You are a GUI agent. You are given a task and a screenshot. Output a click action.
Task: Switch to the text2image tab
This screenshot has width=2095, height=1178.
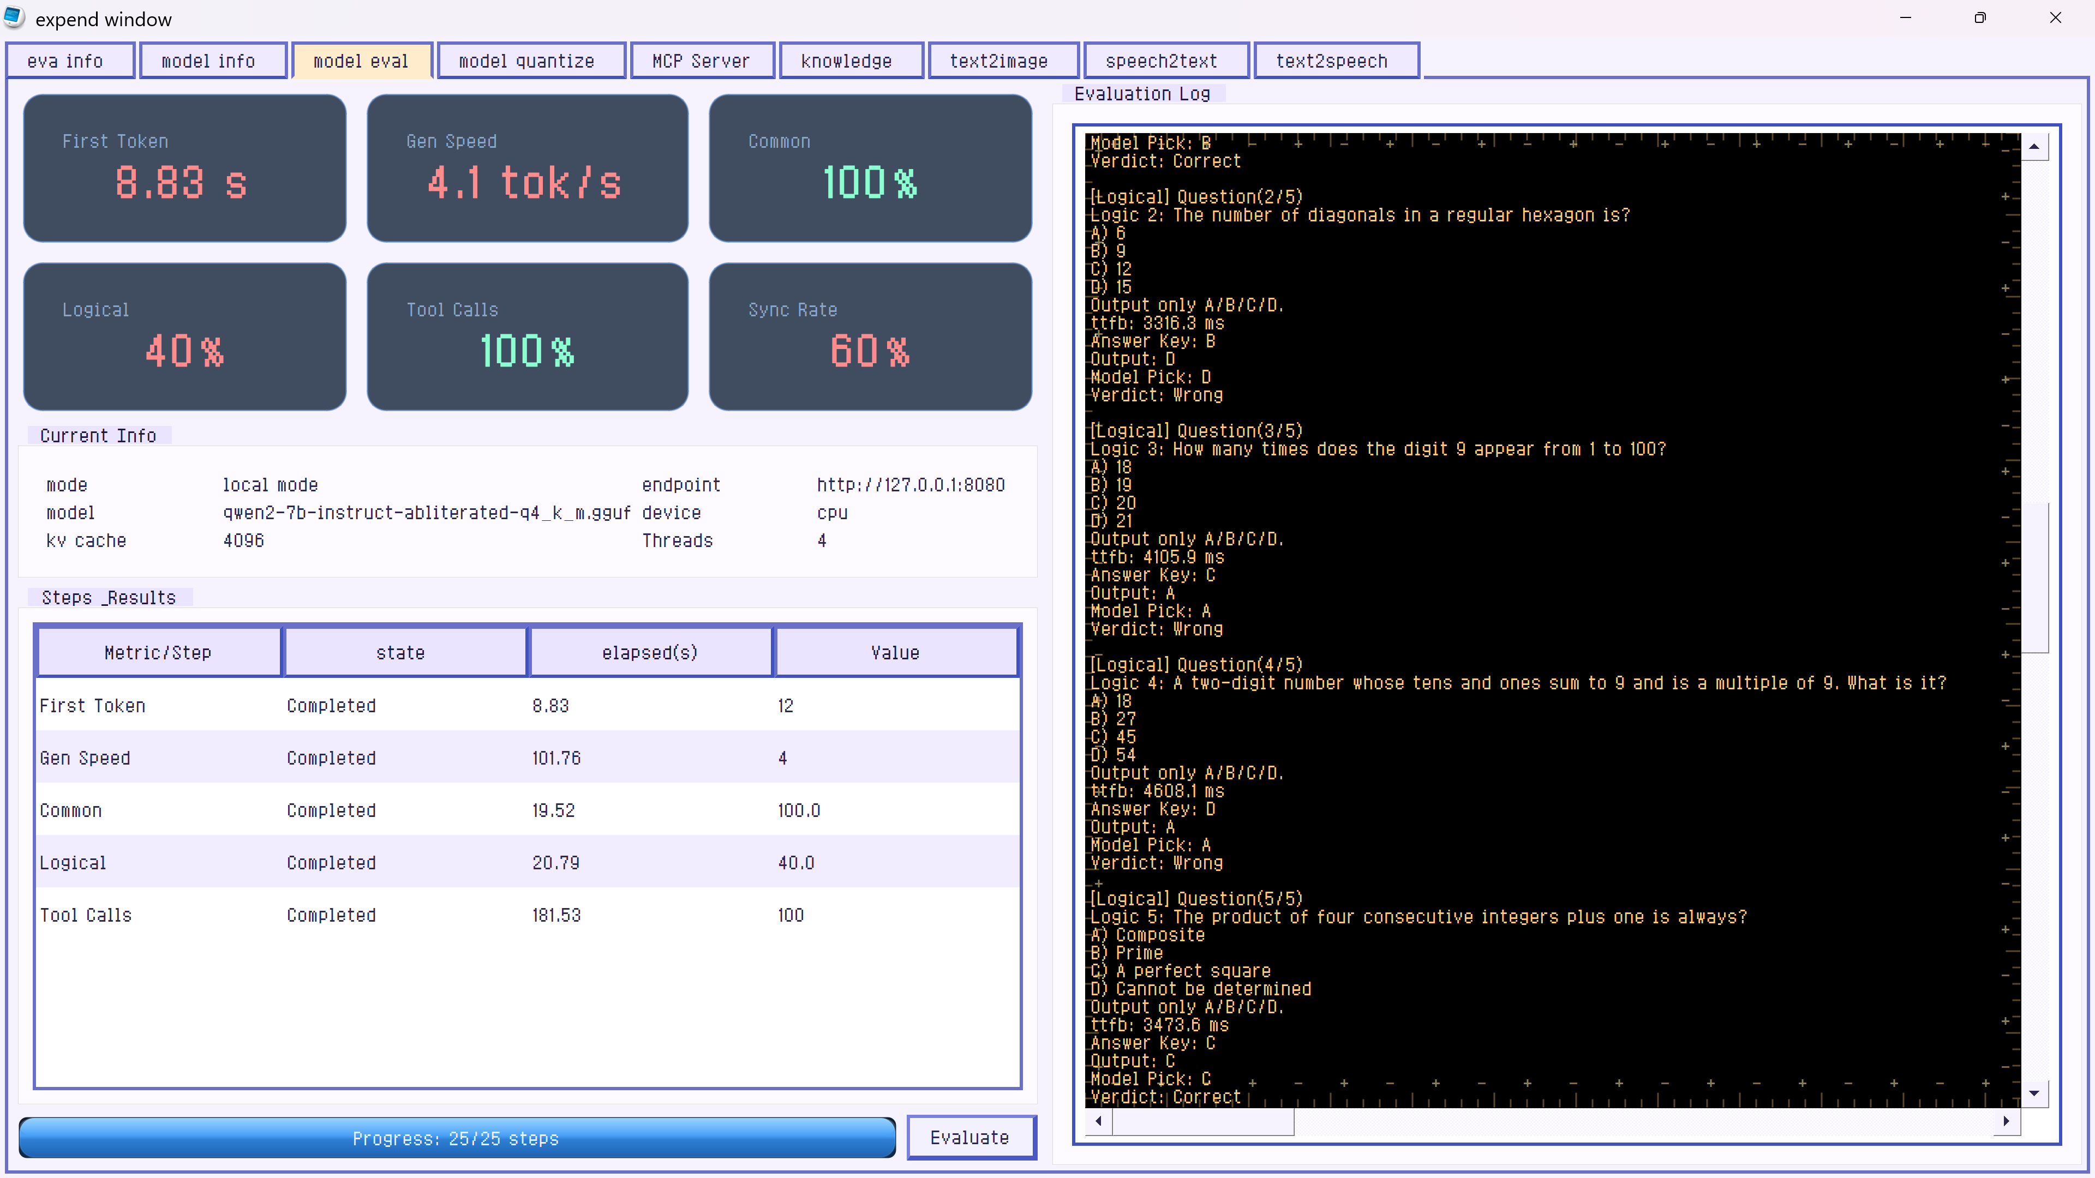(x=1002, y=61)
